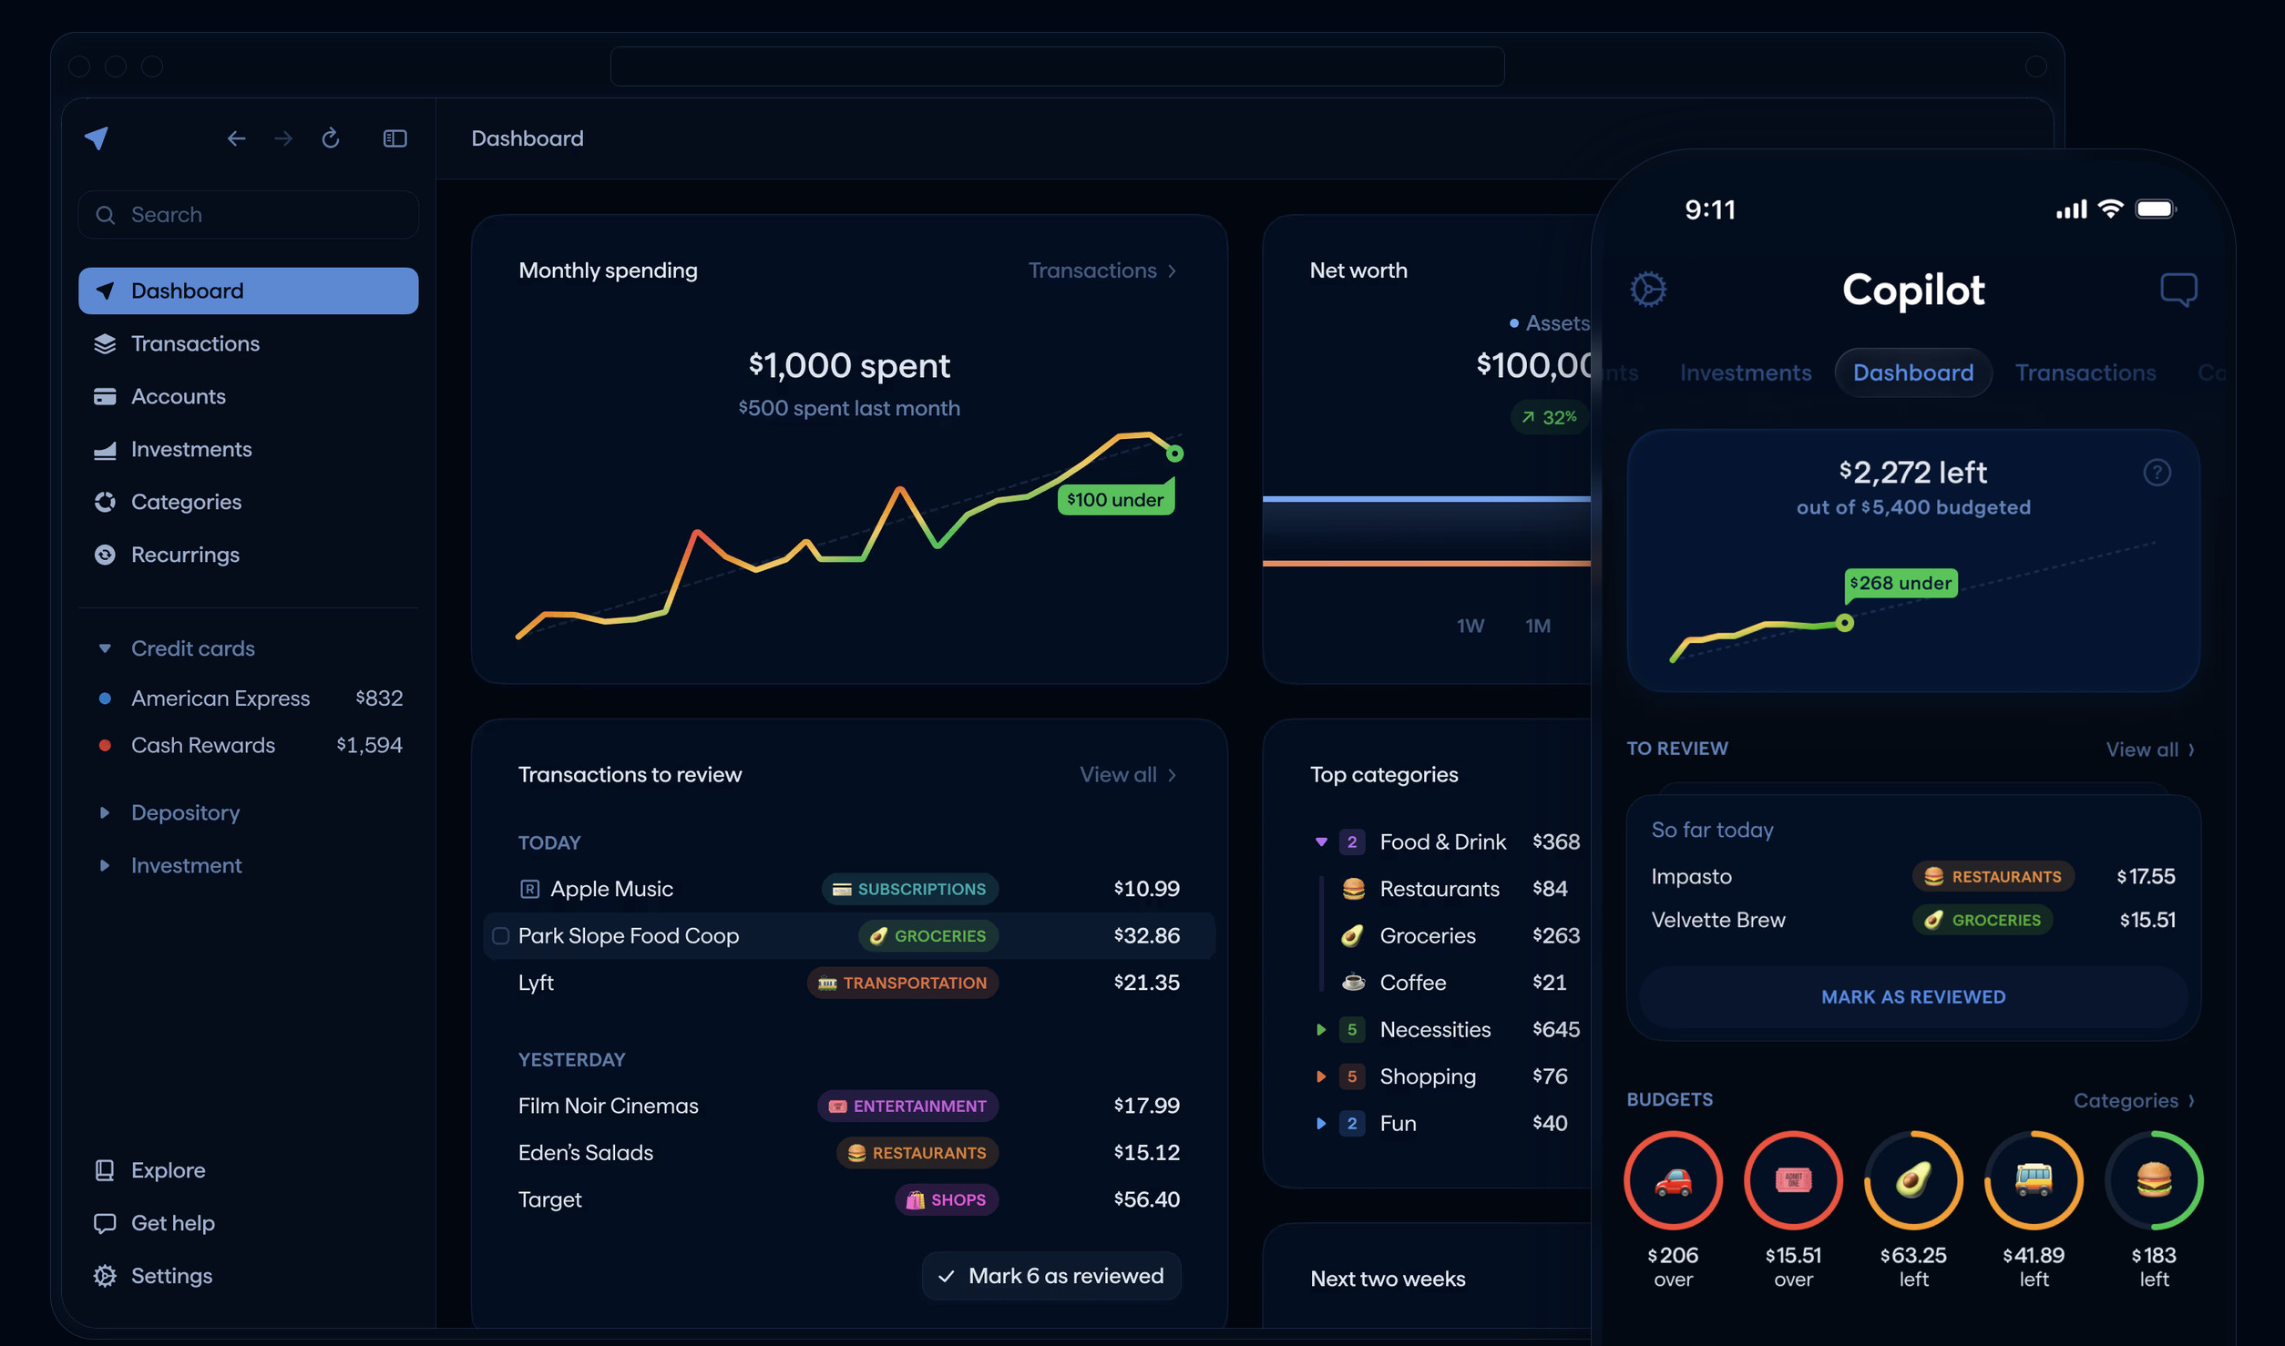Go back with the left arrow
Screen dimensions: 2285x1346
[x=236, y=138]
